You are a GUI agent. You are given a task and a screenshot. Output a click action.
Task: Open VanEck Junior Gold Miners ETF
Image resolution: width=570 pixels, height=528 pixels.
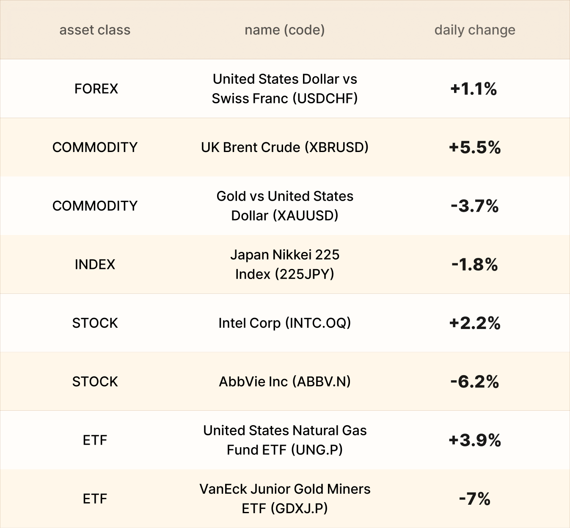point(284,498)
